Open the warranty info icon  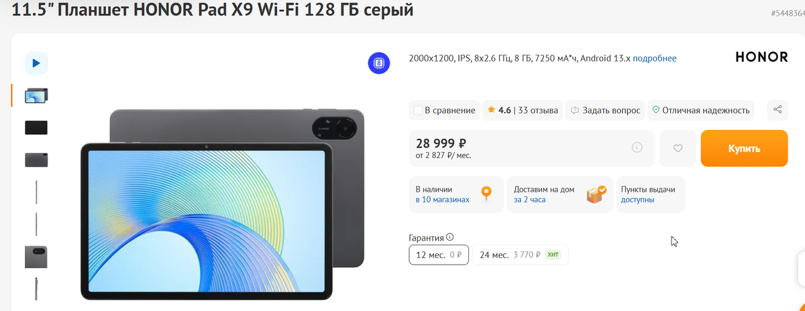point(450,237)
